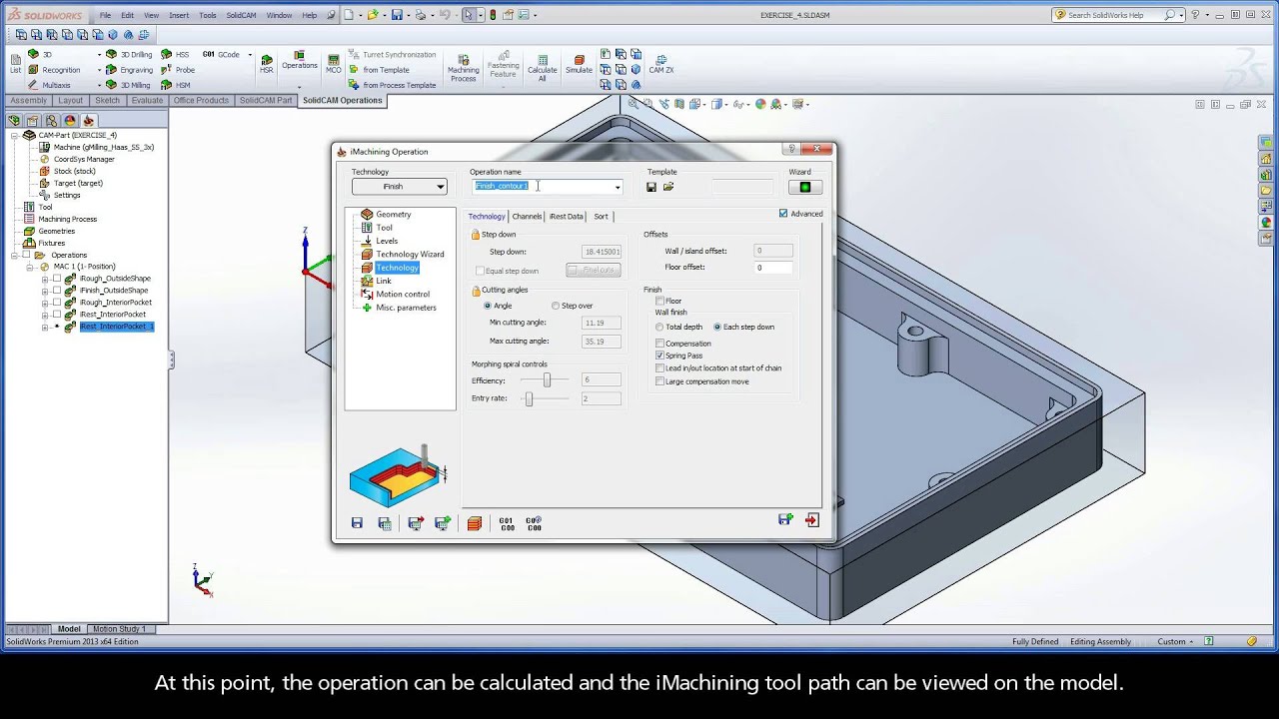The width and height of the screenshot is (1279, 719).
Task: Click the Entry rate slider handle
Action: [529, 398]
